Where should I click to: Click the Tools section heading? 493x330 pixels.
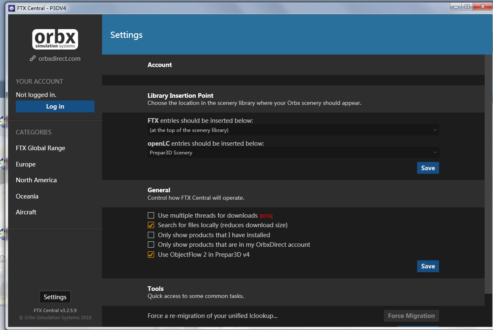click(156, 289)
